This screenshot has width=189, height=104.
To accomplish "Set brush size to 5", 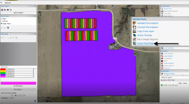I will pos(19,95).
